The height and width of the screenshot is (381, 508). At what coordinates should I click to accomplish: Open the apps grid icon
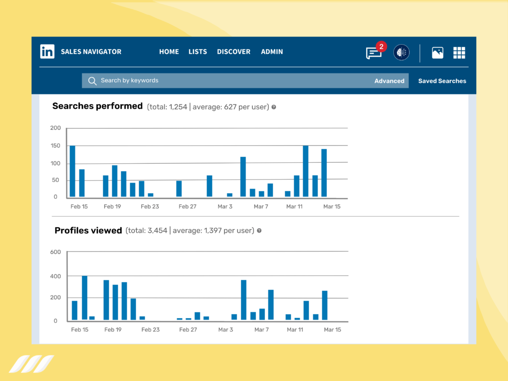point(459,52)
